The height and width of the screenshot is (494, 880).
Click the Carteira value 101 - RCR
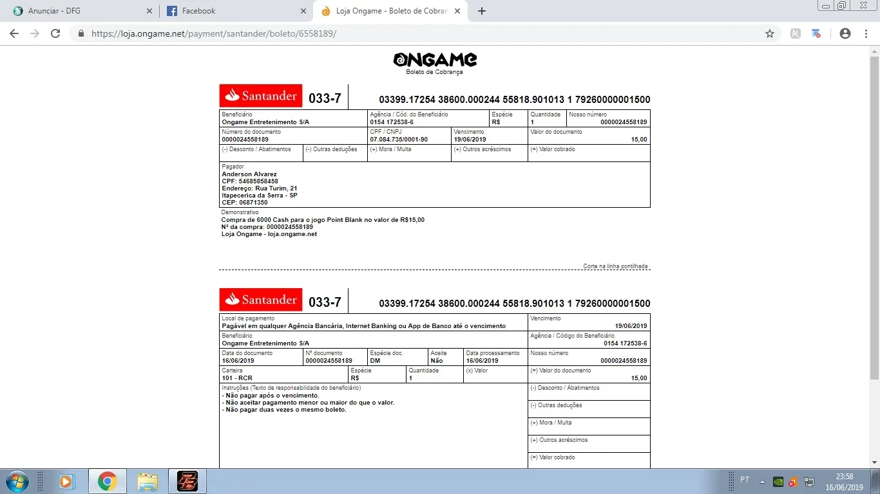click(237, 378)
